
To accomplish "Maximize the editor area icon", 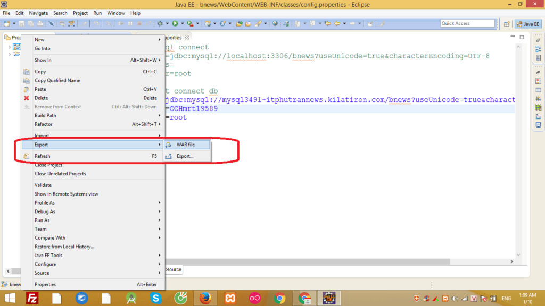I will (522, 37).
